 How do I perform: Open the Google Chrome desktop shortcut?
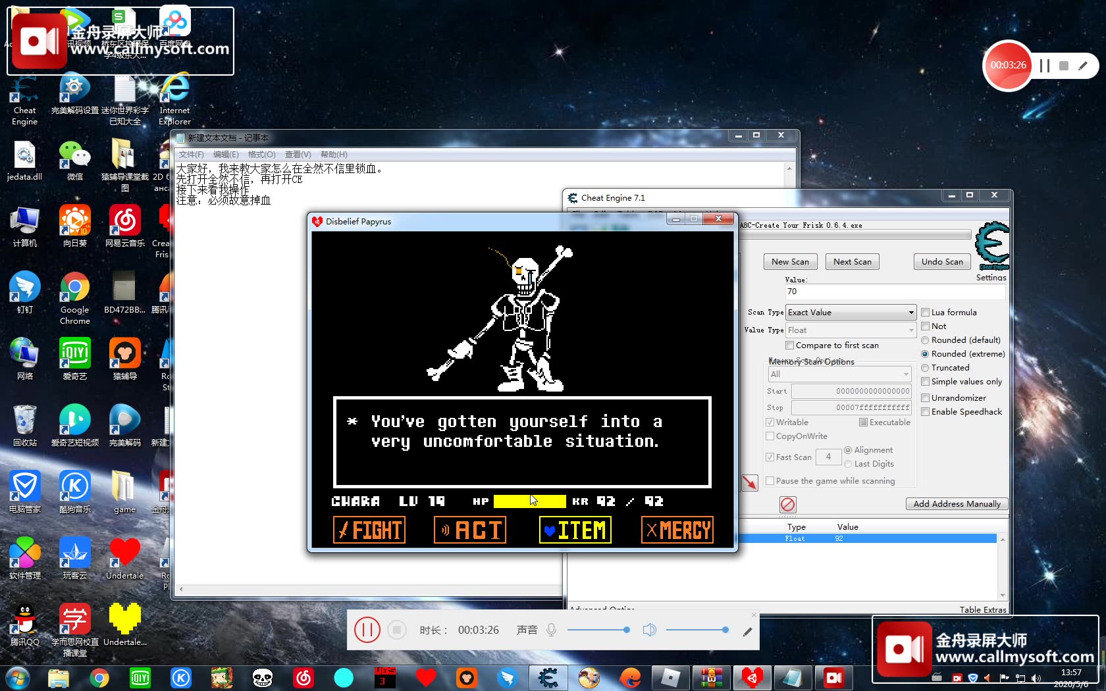(75, 299)
